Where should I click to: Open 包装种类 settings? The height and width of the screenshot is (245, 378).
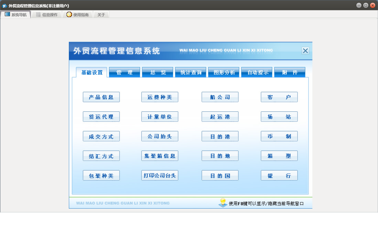101,176
